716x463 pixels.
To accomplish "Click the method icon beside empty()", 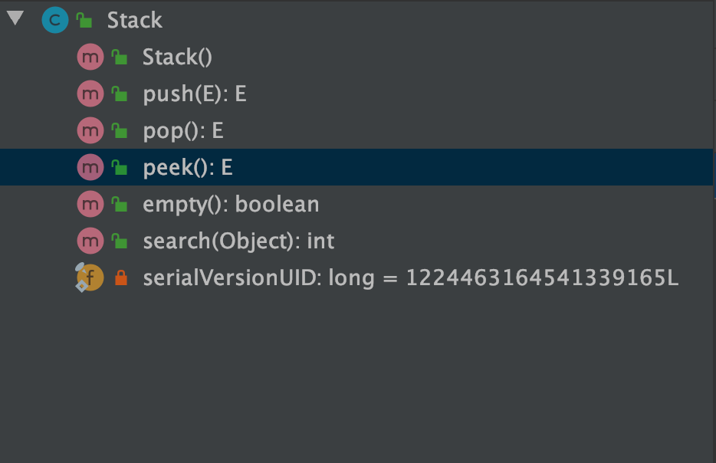I will [90, 204].
